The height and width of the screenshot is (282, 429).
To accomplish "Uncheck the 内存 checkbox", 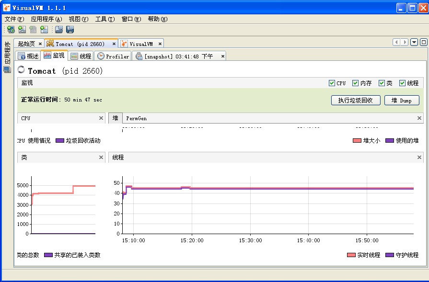I will 355,83.
